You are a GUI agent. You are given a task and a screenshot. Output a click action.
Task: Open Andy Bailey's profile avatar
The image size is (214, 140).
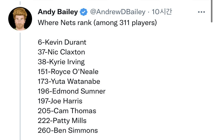[x=20, y=19]
